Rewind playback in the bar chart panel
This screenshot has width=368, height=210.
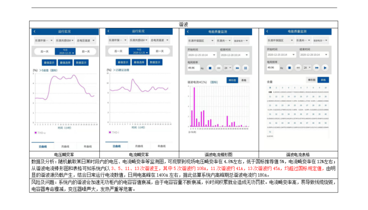[219, 68]
